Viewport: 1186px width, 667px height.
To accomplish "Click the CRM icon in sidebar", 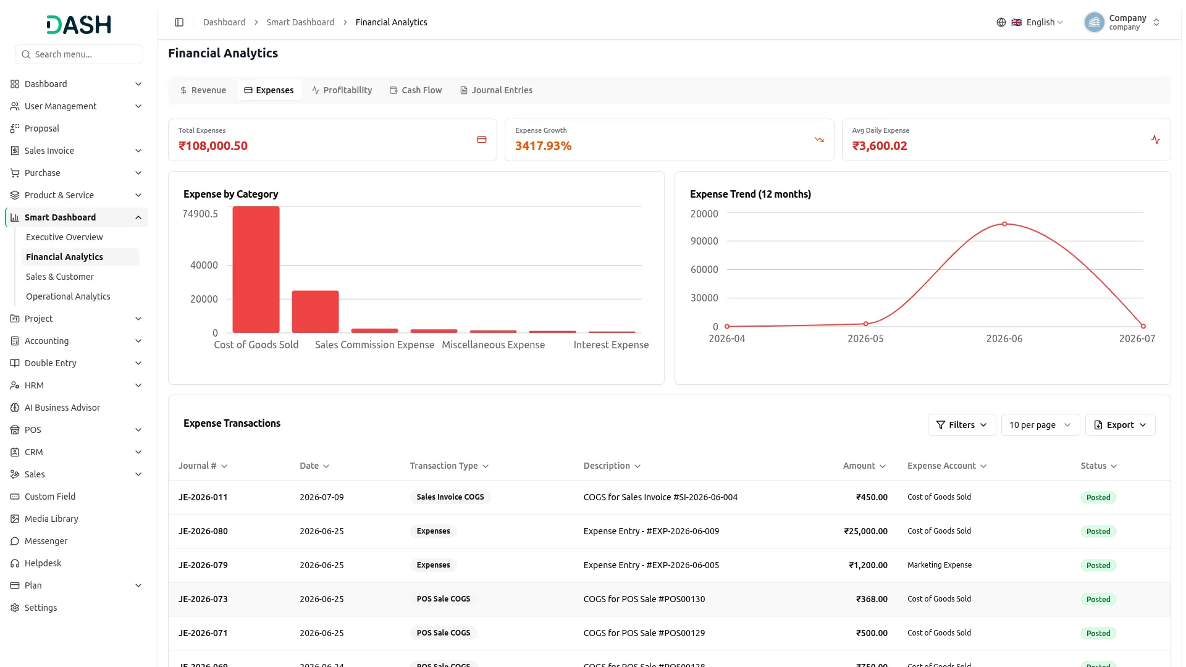I will (15, 452).
